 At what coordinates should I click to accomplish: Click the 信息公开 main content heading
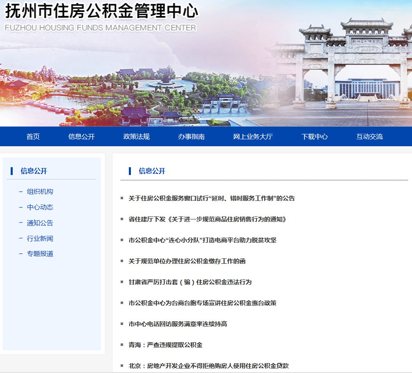coord(152,171)
